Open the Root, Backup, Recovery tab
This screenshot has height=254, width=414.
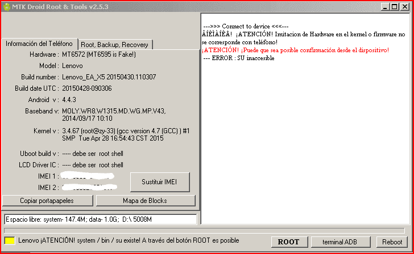115,45
